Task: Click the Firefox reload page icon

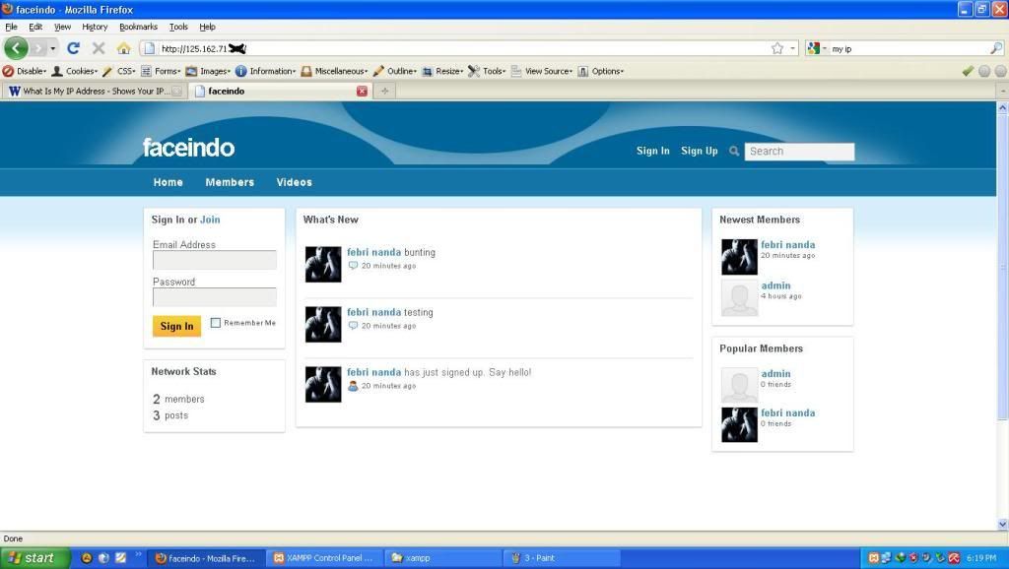Action: pos(72,46)
